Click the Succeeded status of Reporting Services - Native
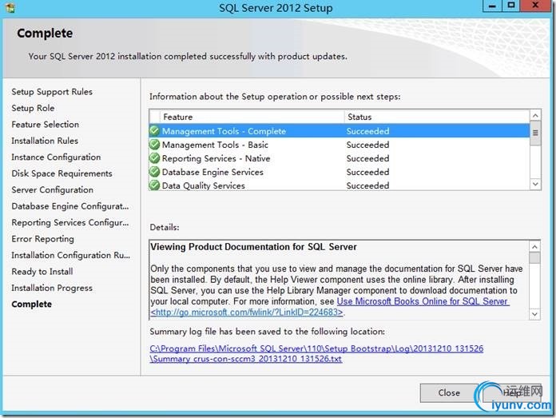556x418 pixels. pyautogui.click(x=367, y=158)
